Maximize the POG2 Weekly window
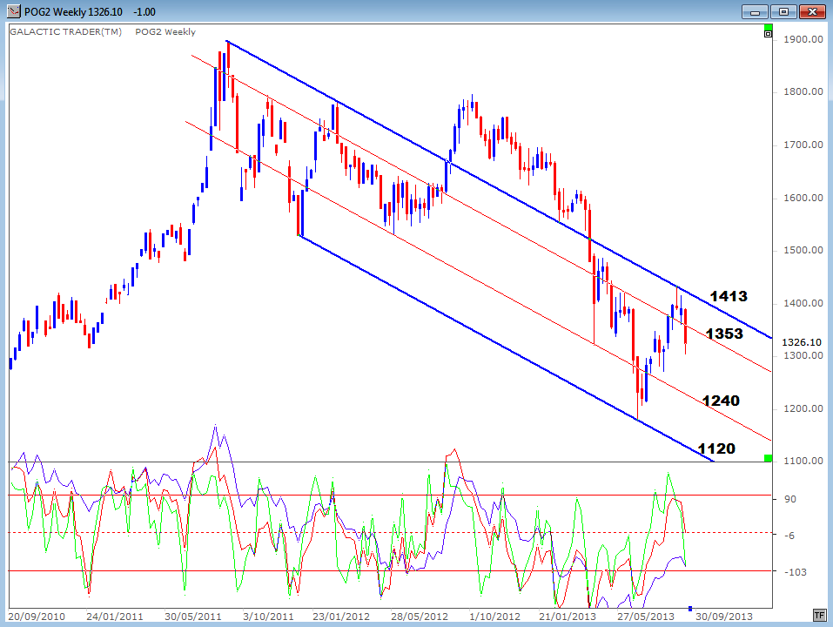This screenshot has height=627, width=833. 783,11
